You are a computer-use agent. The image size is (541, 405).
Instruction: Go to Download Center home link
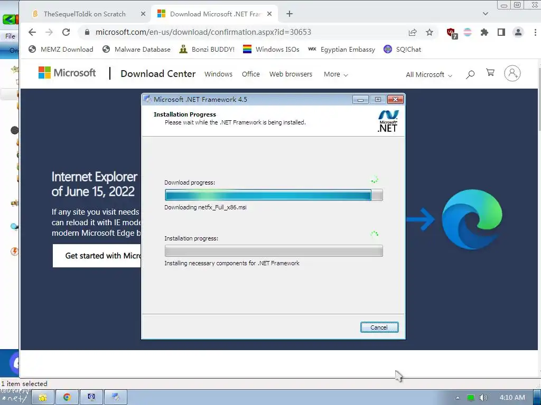tap(158, 74)
